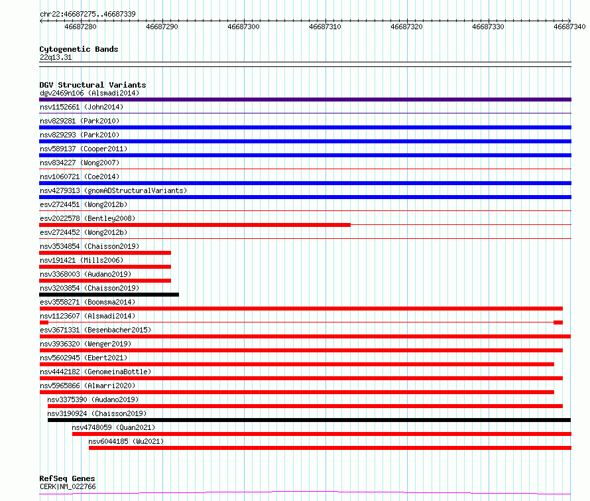
Task: Click ruler position 46687300
Action: 243,27
